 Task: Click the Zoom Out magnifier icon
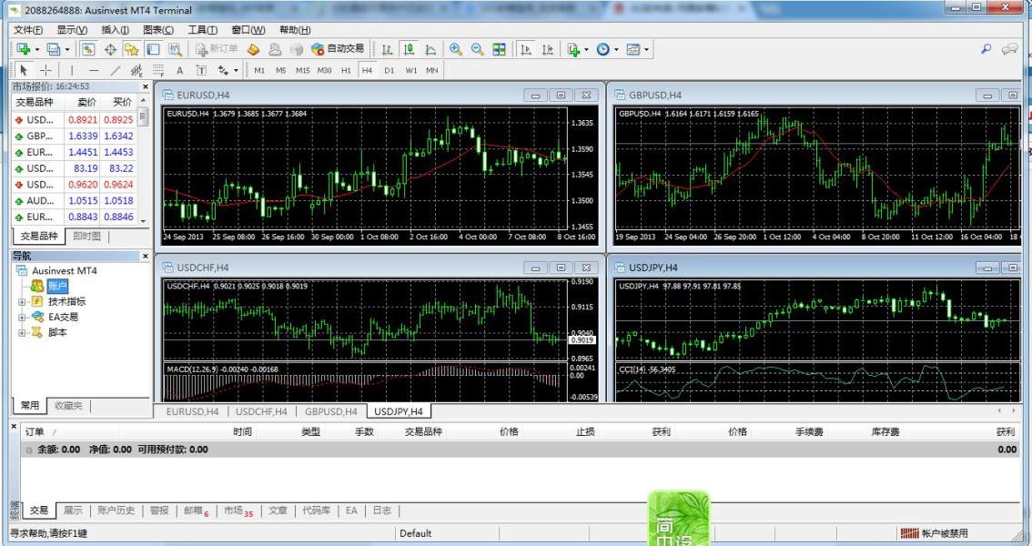477,49
